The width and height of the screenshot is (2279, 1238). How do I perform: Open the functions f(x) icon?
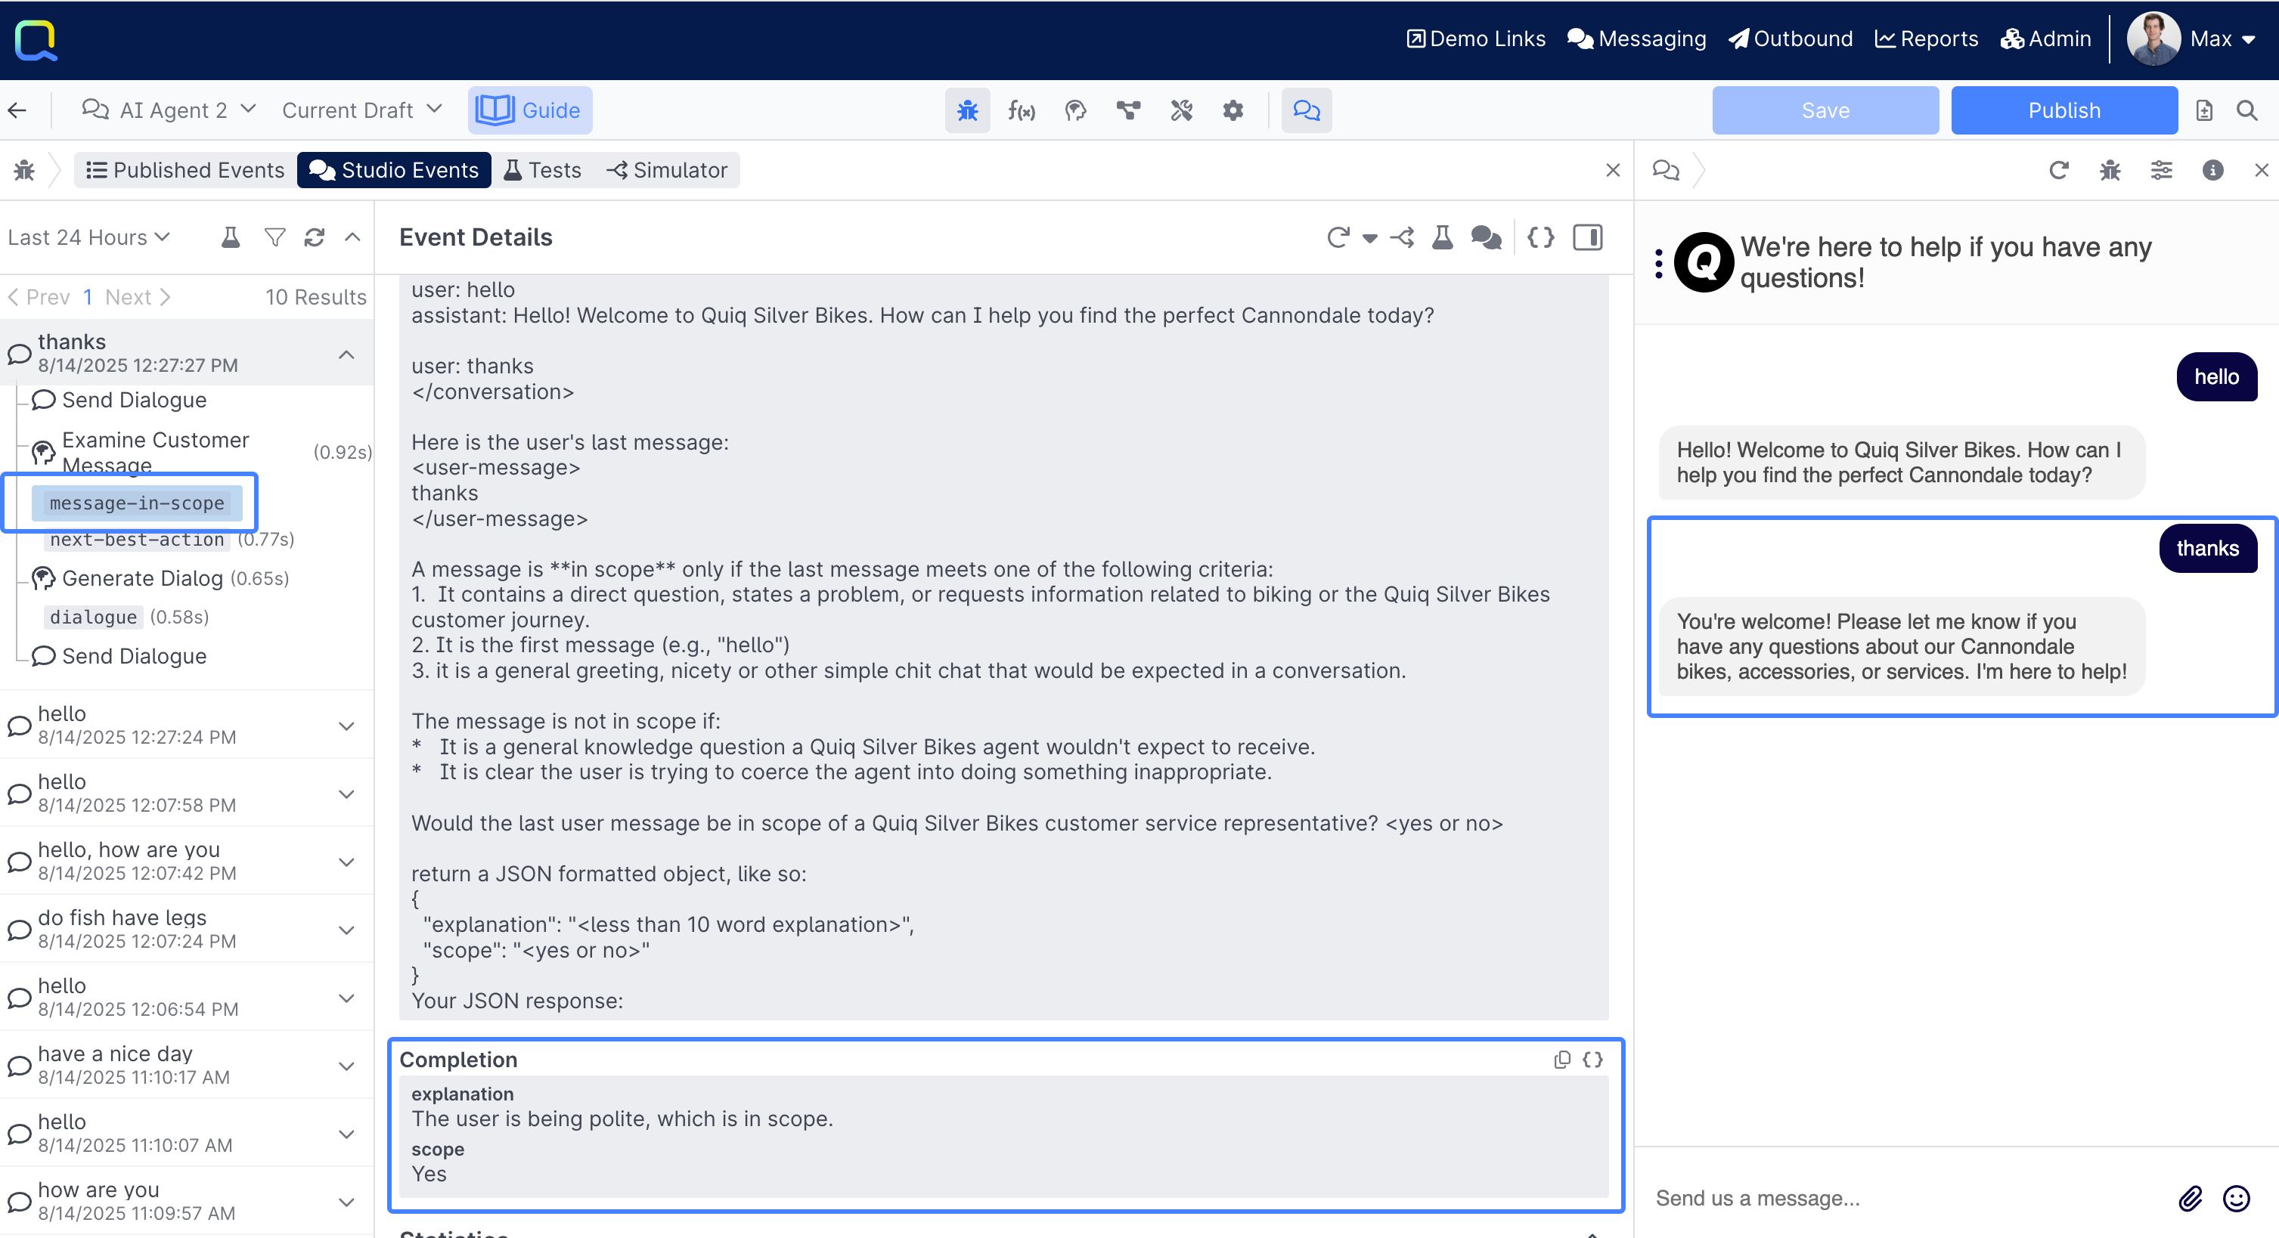coord(1021,110)
